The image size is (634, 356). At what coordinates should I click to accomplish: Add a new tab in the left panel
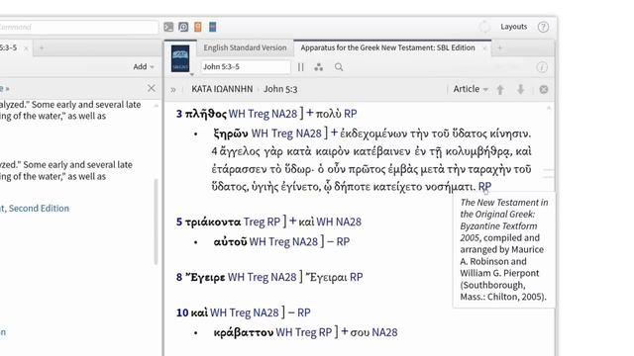point(42,48)
